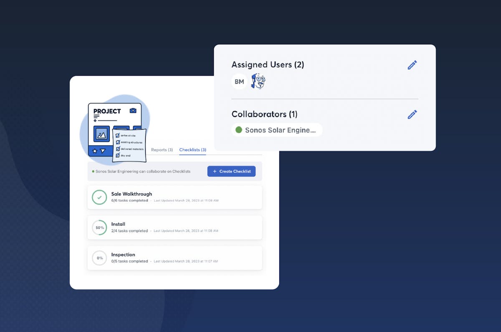This screenshot has height=332, width=501.
Task: Edit Collaborators with pencil icon
Action: click(412, 114)
